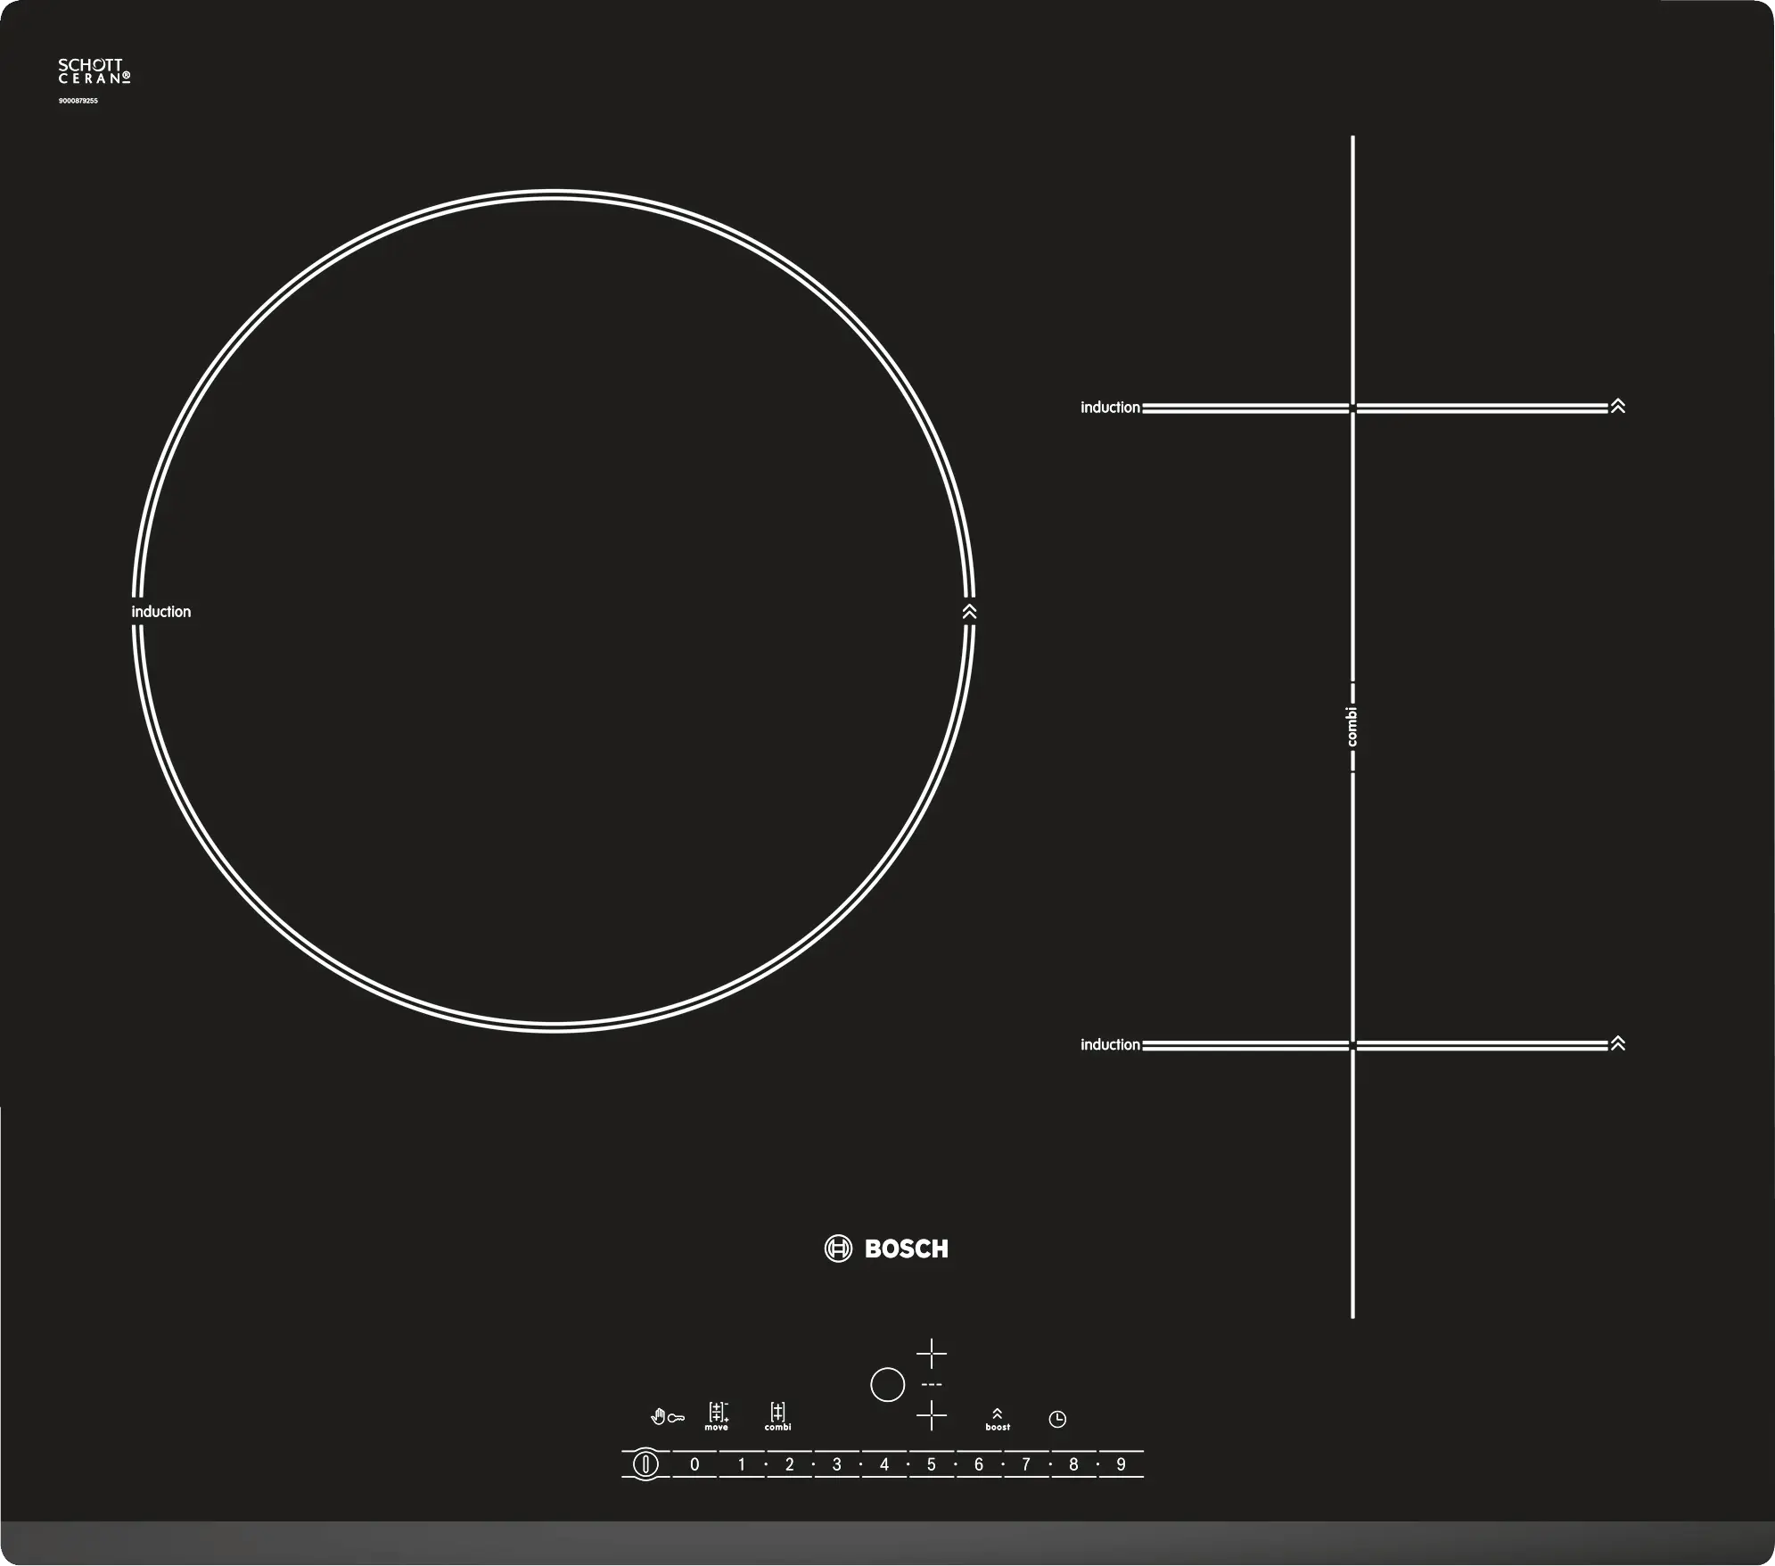Activate the move function icon
The height and width of the screenshot is (1566, 1775).
717,1415
